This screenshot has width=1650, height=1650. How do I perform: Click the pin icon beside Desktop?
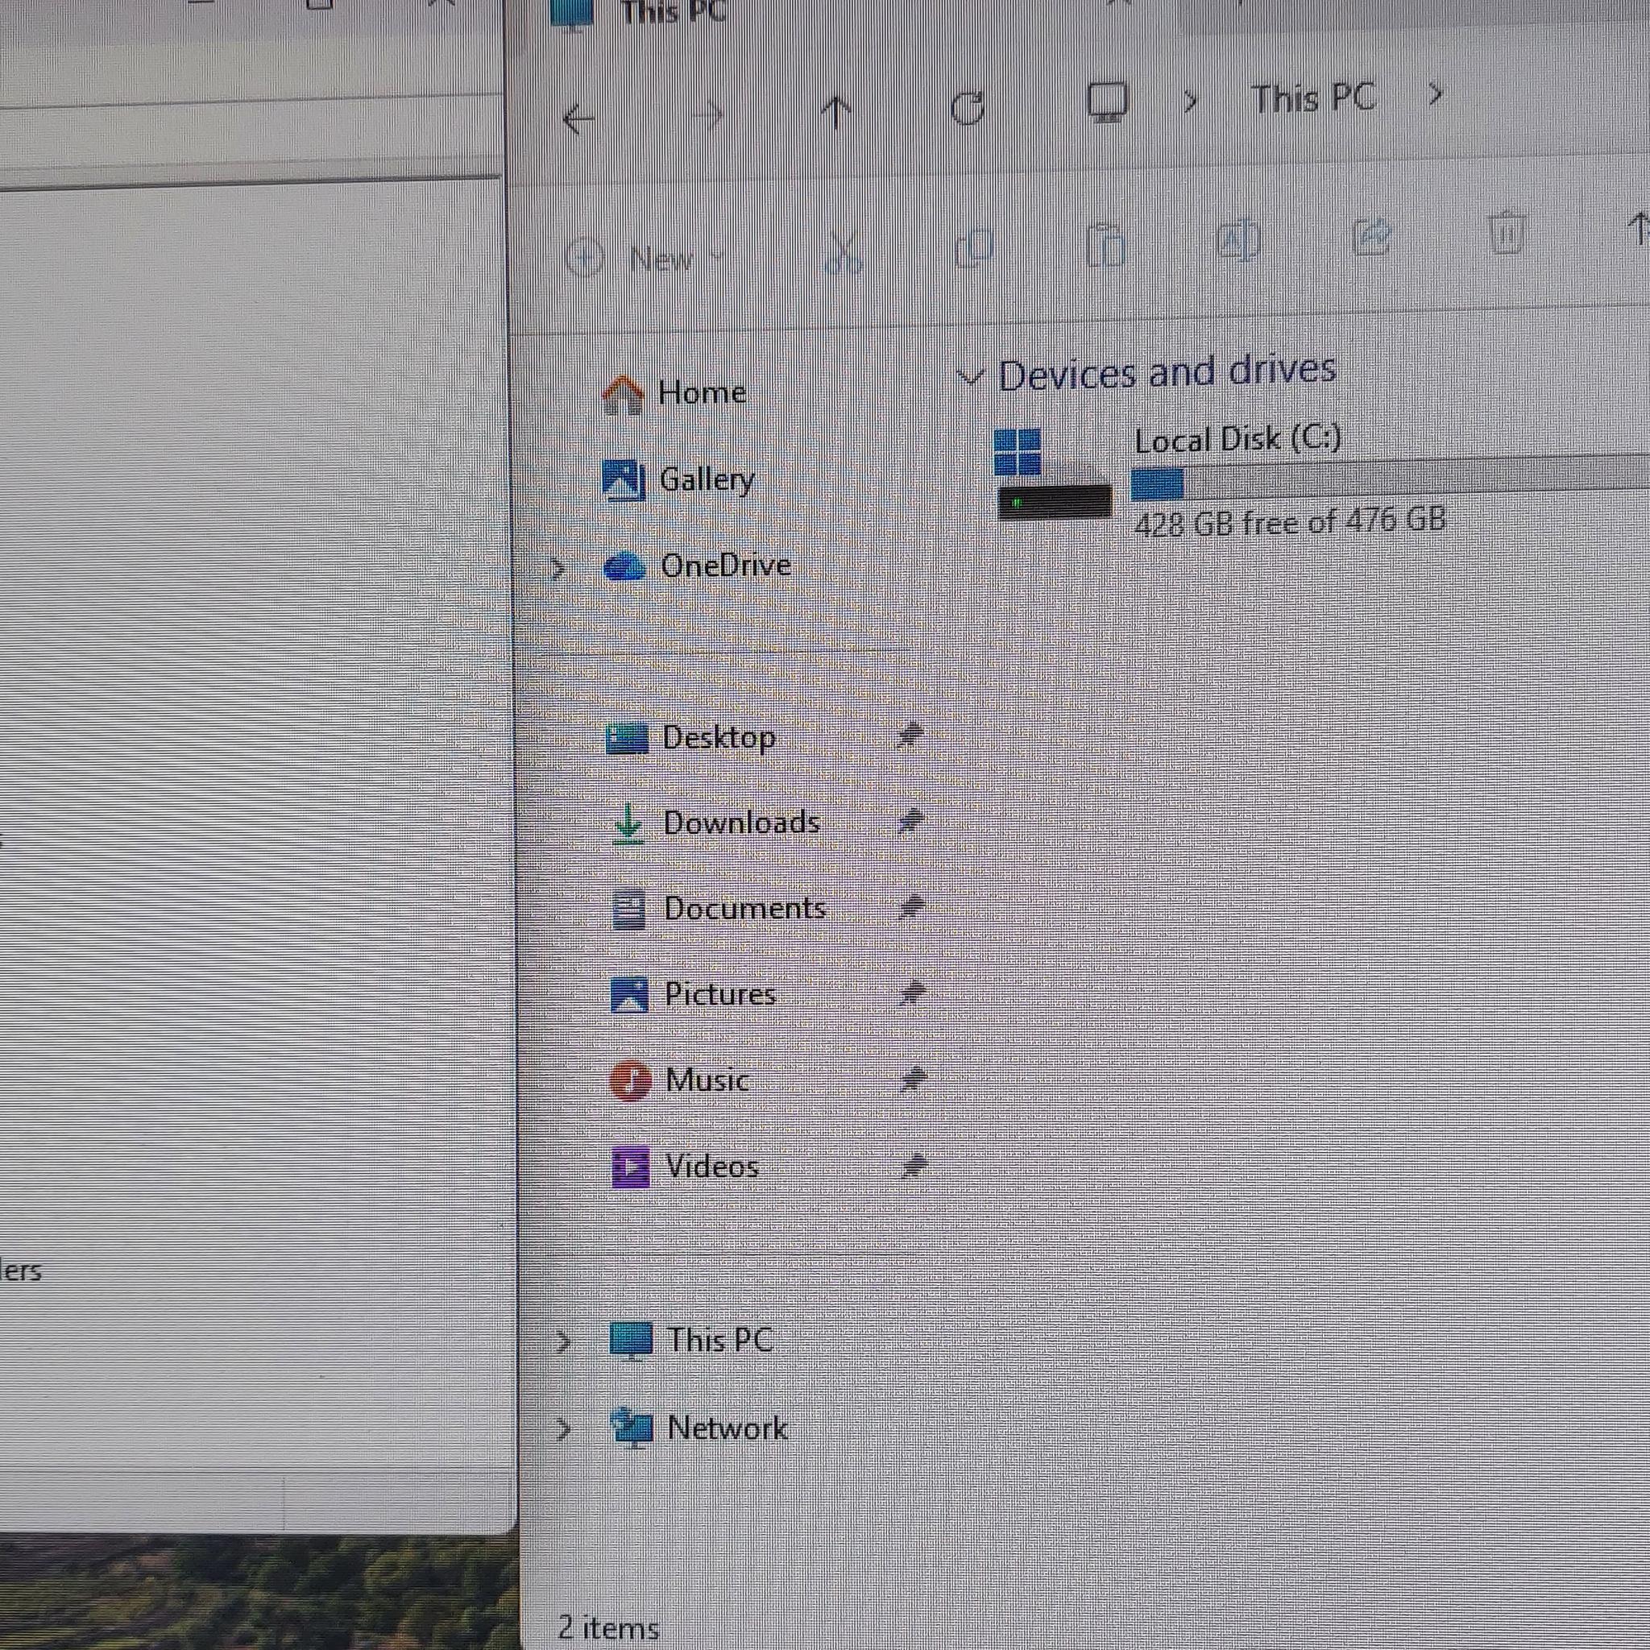coord(910,736)
